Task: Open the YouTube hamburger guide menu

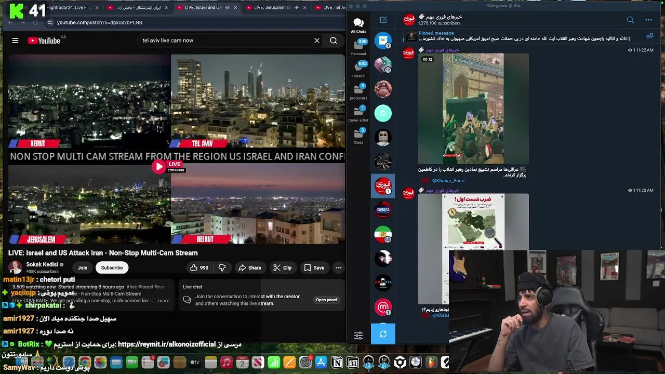Action: click(x=15, y=41)
